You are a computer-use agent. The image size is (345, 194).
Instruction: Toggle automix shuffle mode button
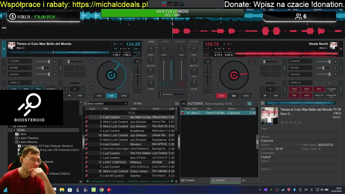click(249, 103)
